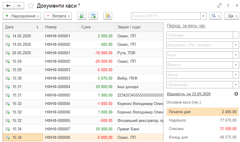Screen dimensions: 240x142
Task: Select the highlighted 15:34 cell of НФНФ-000006
Action: coord(23,137)
